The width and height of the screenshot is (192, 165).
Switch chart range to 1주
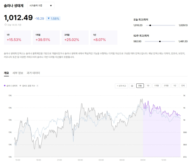[x=148, y=86]
